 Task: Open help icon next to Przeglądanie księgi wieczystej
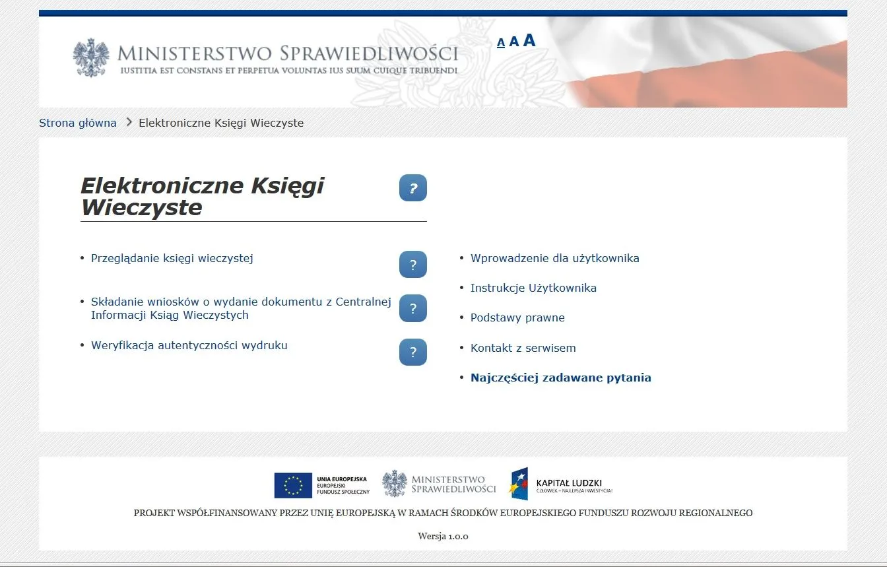click(x=413, y=264)
